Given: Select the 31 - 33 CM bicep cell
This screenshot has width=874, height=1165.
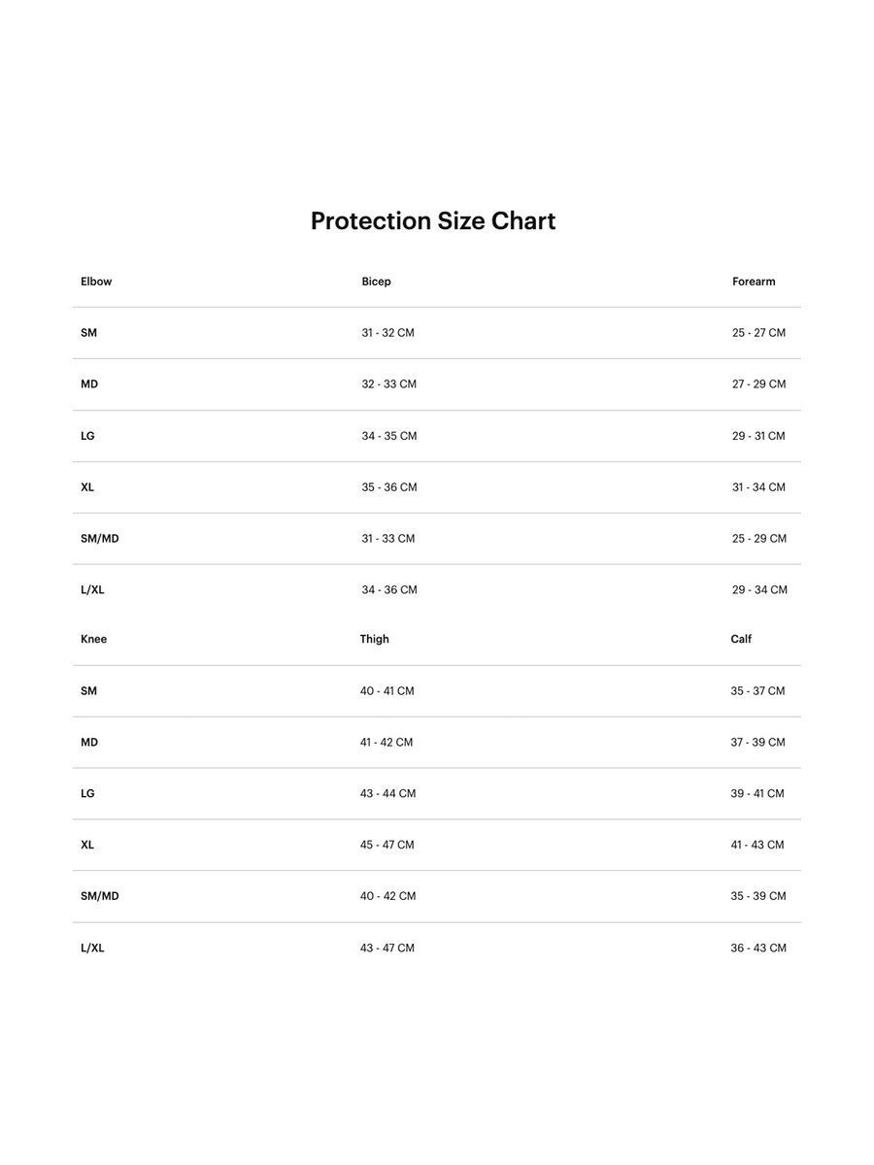Looking at the screenshot, I should (x=387, y=539).
